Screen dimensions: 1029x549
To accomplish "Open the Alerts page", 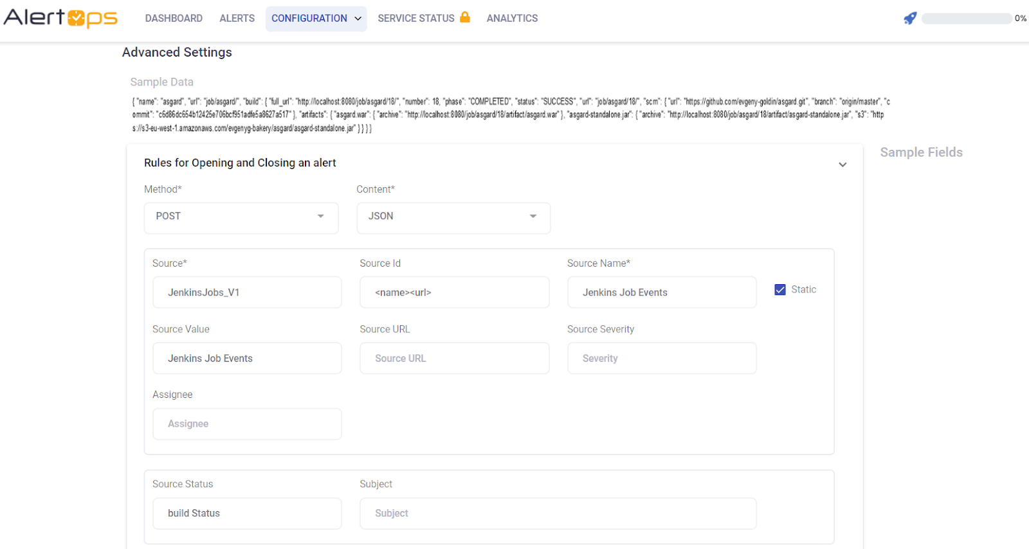I will pos(237,19).
